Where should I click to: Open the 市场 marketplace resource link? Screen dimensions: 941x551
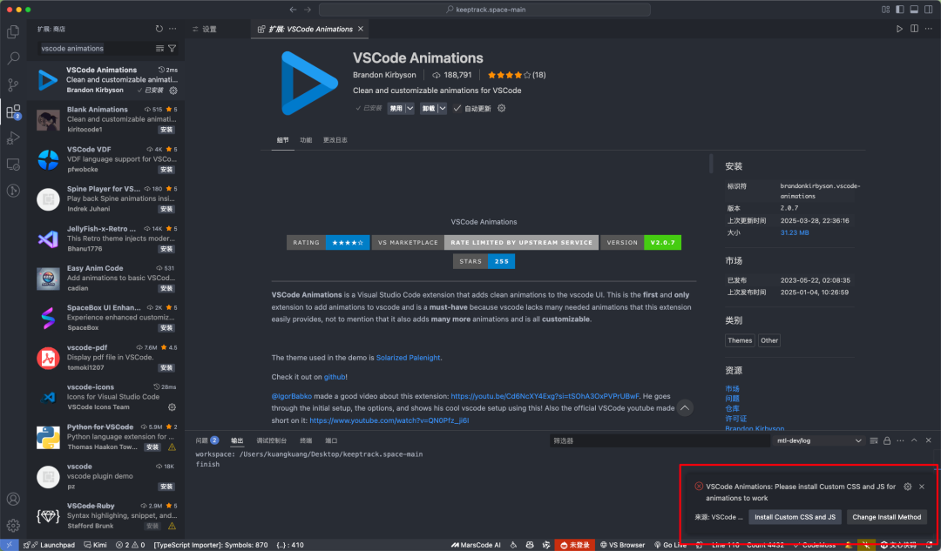(732, 388)
